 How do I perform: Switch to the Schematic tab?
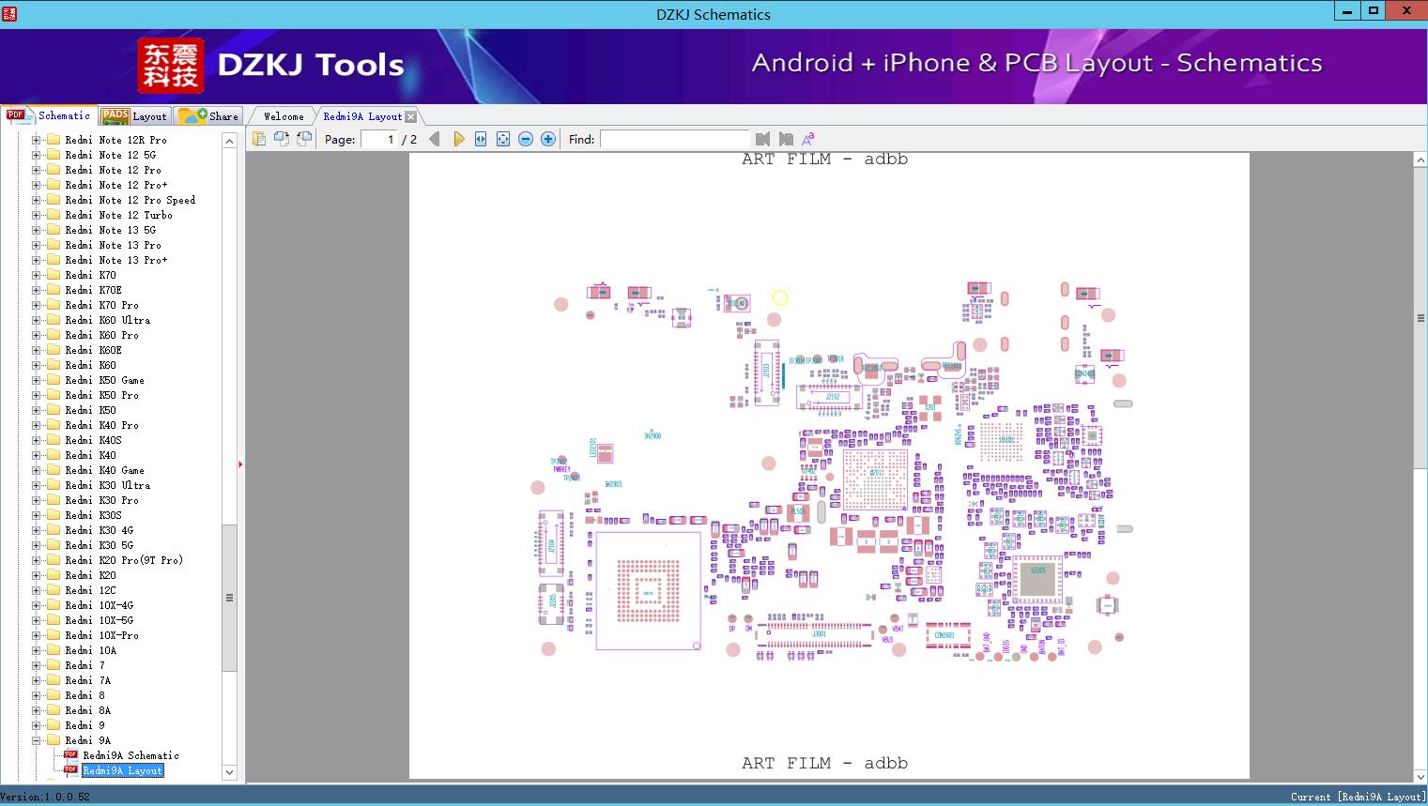point(50,115)
